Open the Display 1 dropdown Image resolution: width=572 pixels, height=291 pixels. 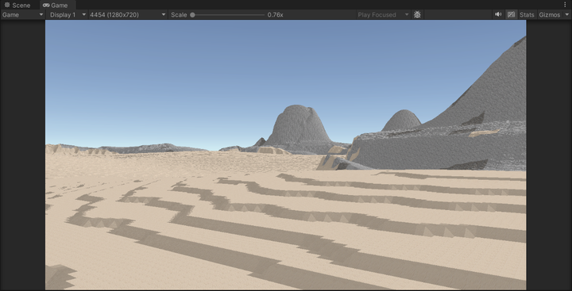pos(68,14)
